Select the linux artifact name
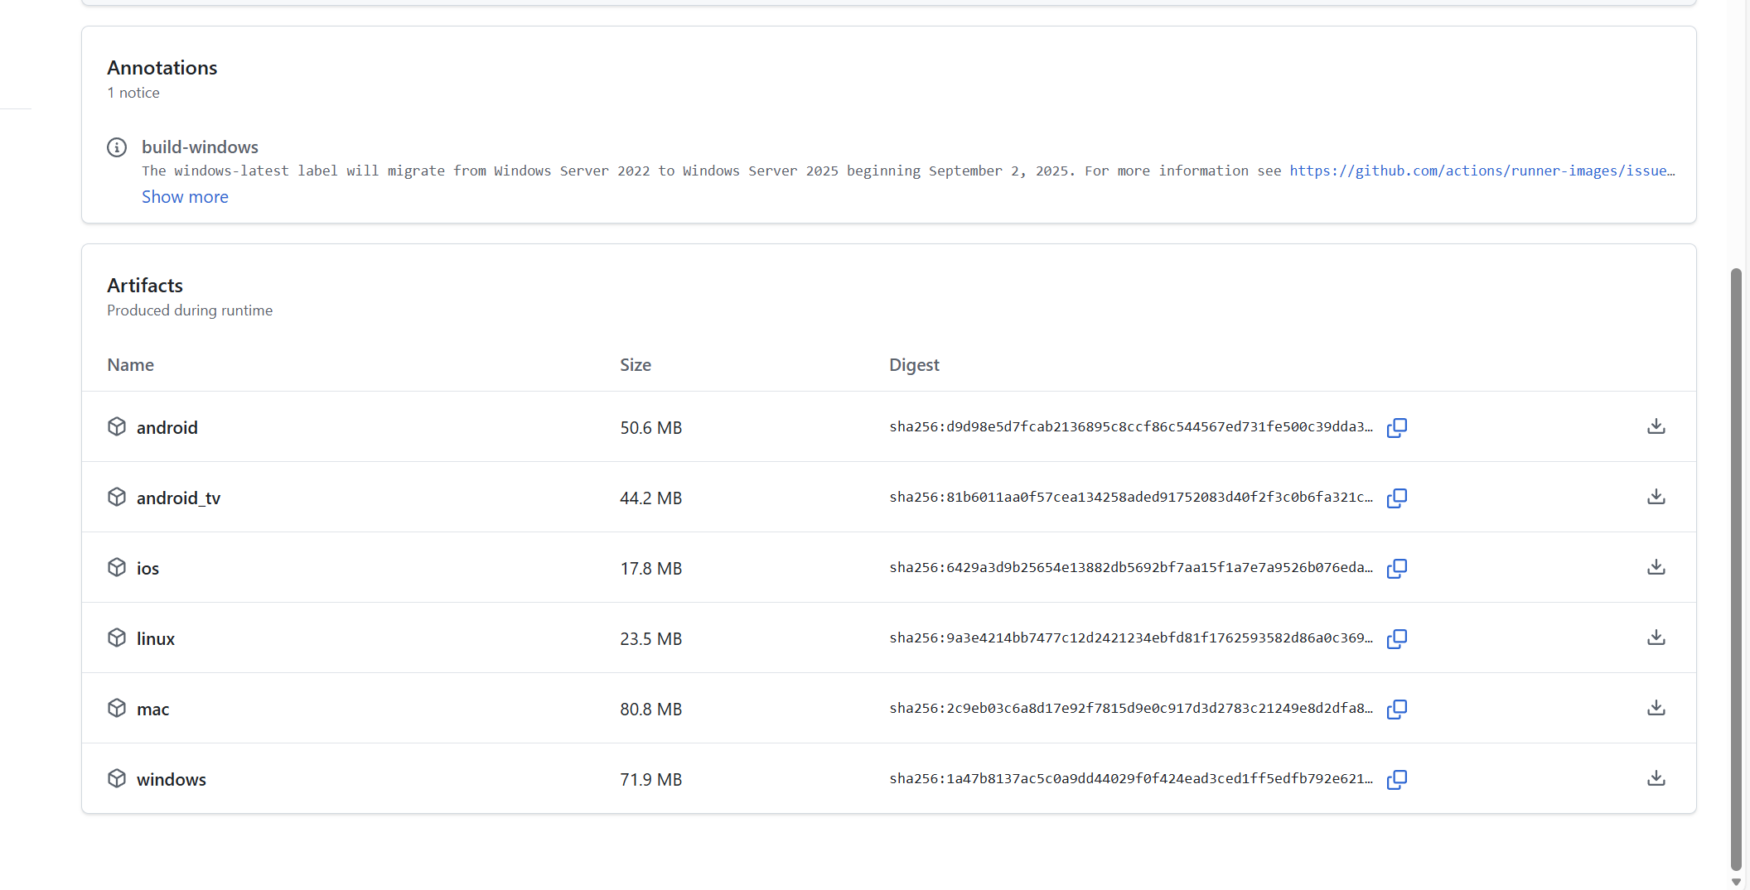This screenshot has width=1750, height=890. 156,638
